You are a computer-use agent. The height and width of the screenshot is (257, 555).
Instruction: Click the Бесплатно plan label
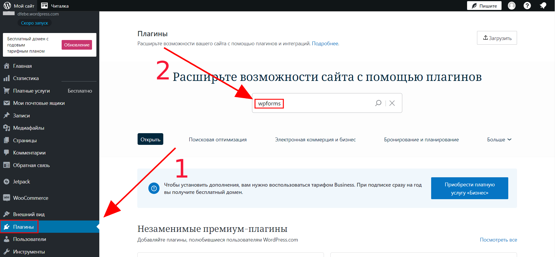(x=80, y=91)
